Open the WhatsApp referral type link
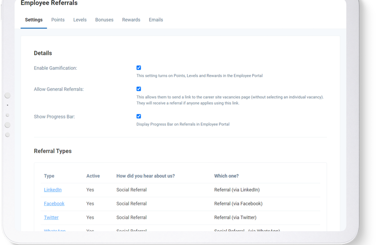Viewport: 376px width, 245px height. 55,230
